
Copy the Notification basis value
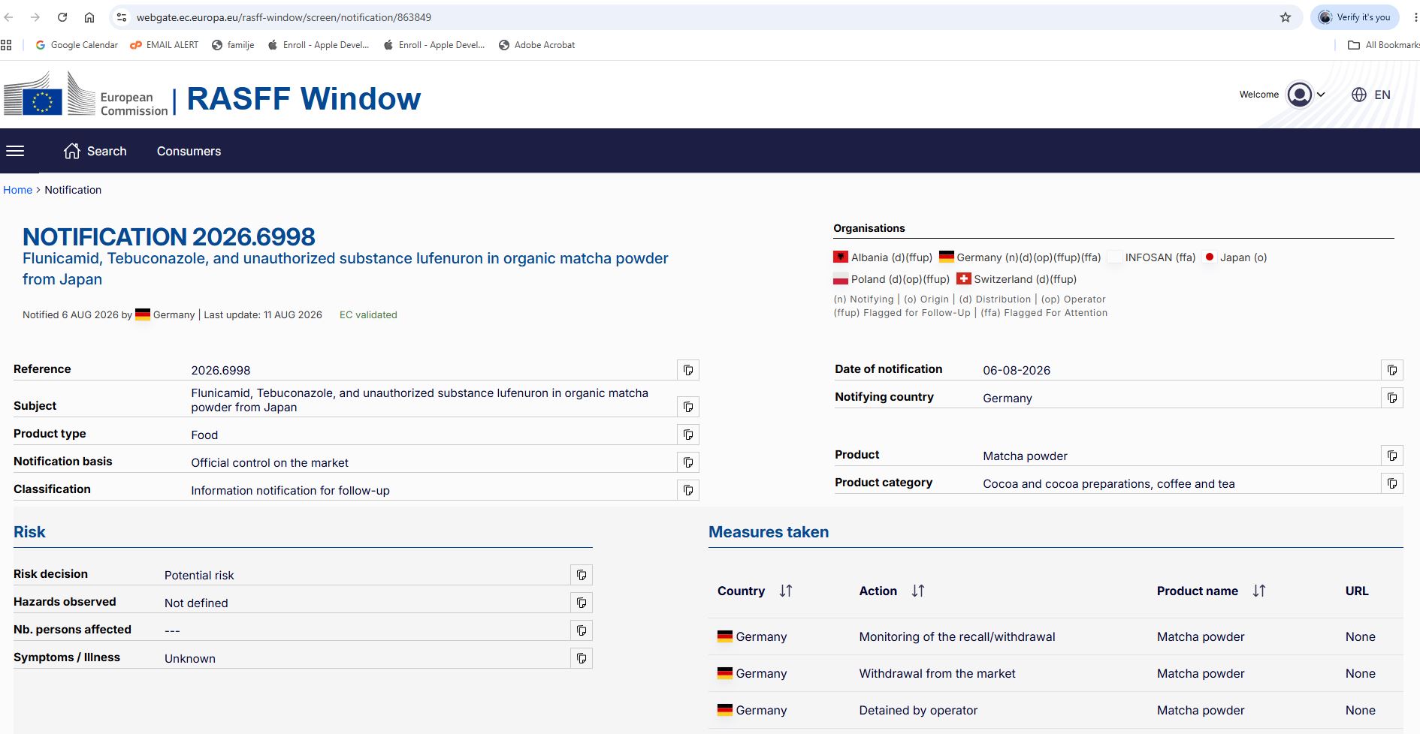pos(687,462)
